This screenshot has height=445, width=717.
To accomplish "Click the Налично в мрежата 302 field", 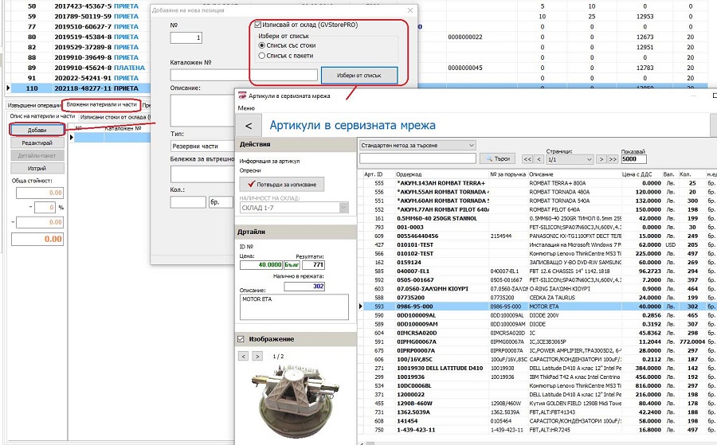I will click(304, 287).
